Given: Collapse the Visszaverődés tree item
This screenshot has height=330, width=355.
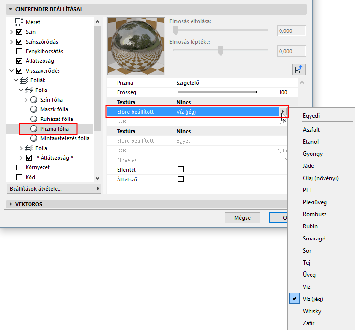Looking at the screenshot, I should tap(11, 71).
